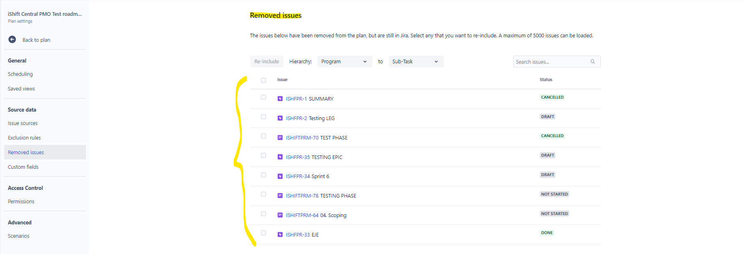This screenshot has height=254, width=745.
Task: Click NOT STARTED status of ISHIFTPRM-64
Action: click(555, 214)
